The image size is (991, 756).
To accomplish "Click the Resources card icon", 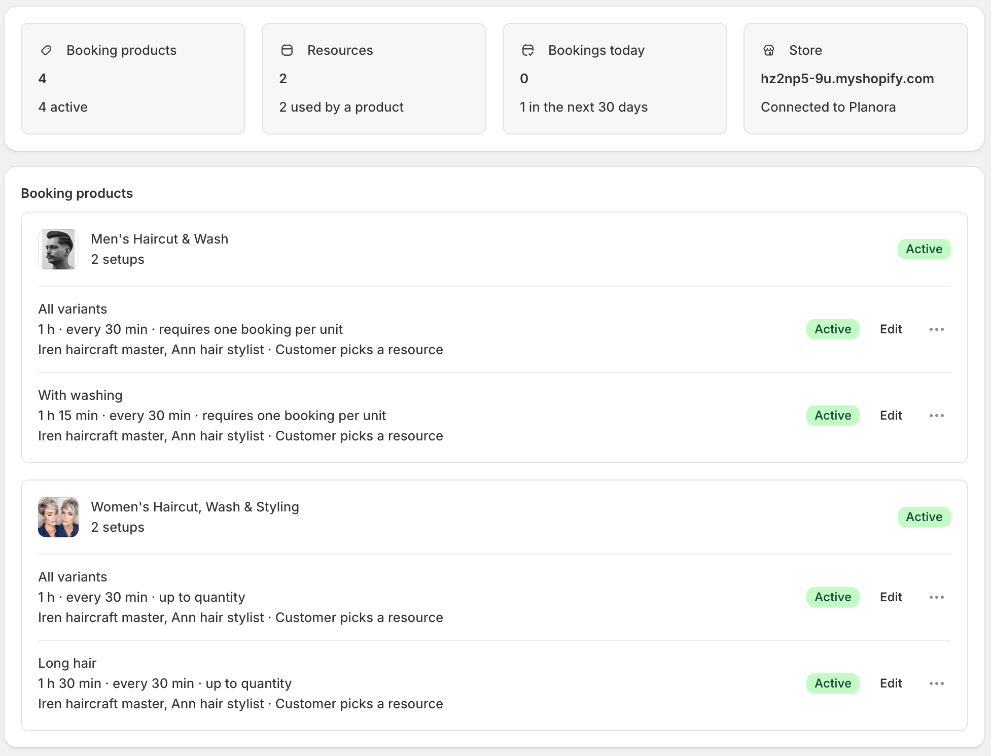I will pyautogui.click(x=287, y=50).
